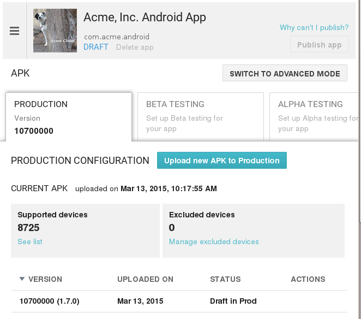The height and width of the screenshot is (319, 361).
Task: Open See list under Supported devices
Action: [30, 242]
